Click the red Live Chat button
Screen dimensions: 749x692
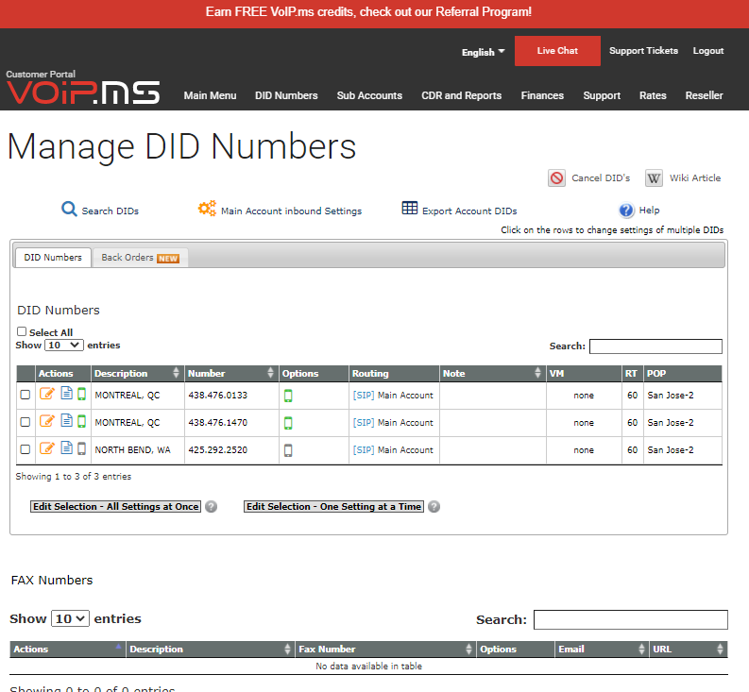tap(557, 51)
